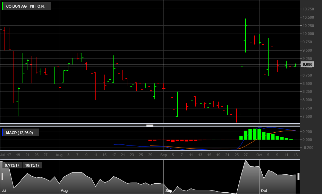Click the 9.080 current price tag
The height and width of the screenshot is (194, 322).
pyautogui.click(x=307, y=64)
